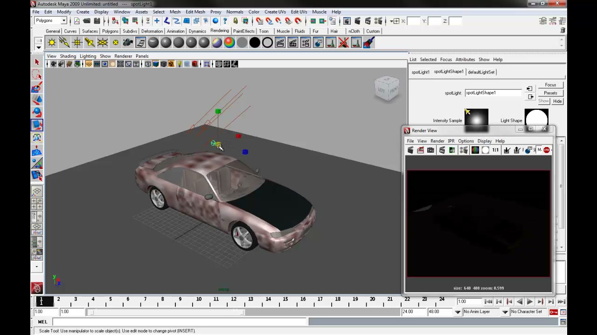
Task: Open the Create UVs menu
Action: [x=275, y=12]
